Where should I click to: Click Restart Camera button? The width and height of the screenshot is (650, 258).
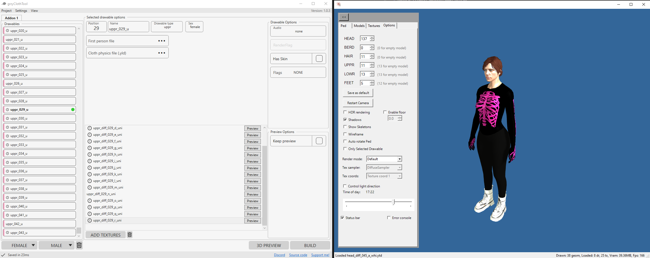click(x=358, y=103)
